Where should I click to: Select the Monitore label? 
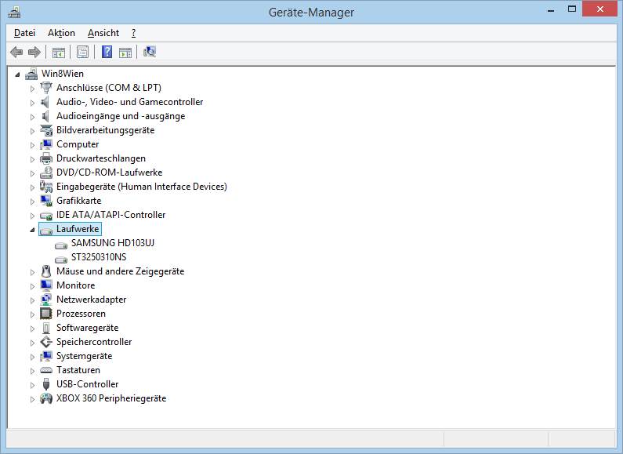[75, 285]
